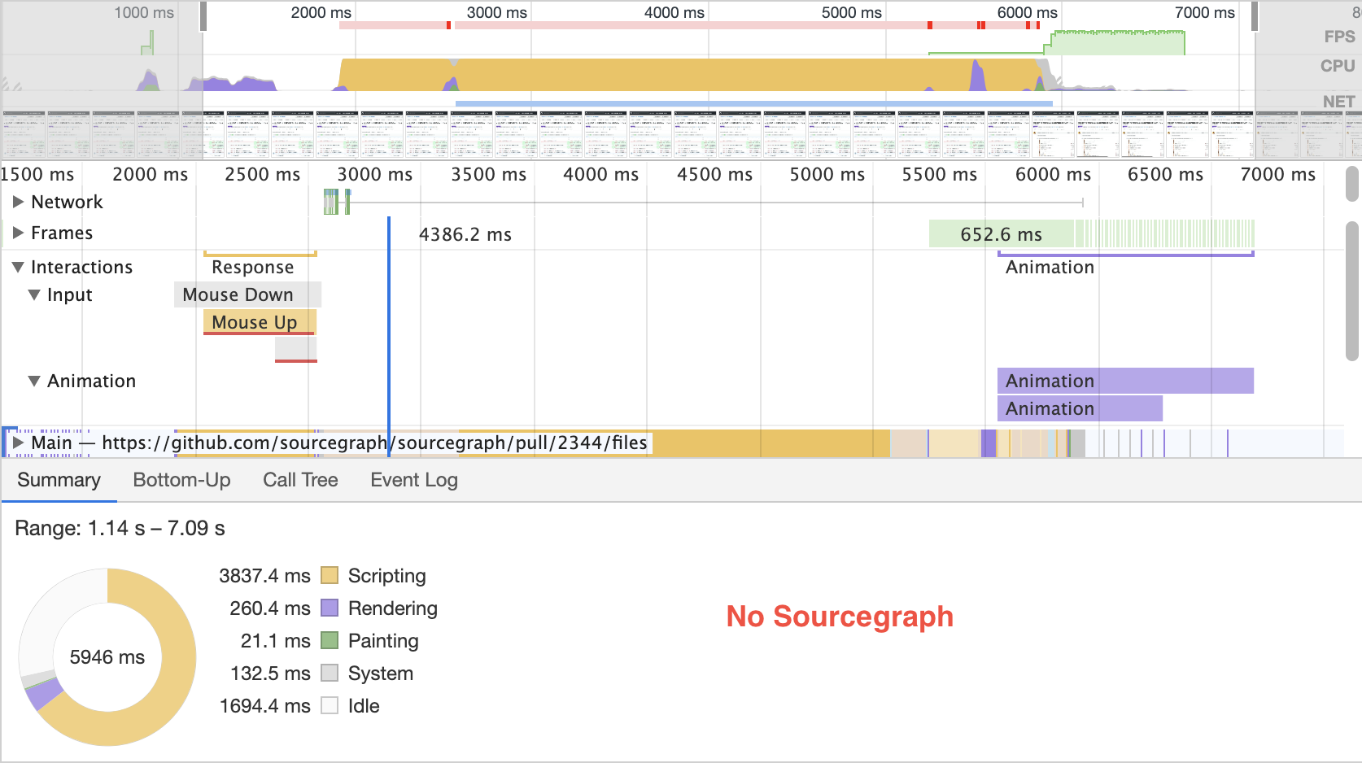This screenshot has width=1362, height=763.
Task: Collapse the Interactions track
Action: coord(18,267)
